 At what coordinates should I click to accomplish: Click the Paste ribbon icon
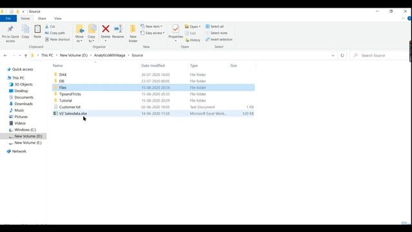coord(37,29)
